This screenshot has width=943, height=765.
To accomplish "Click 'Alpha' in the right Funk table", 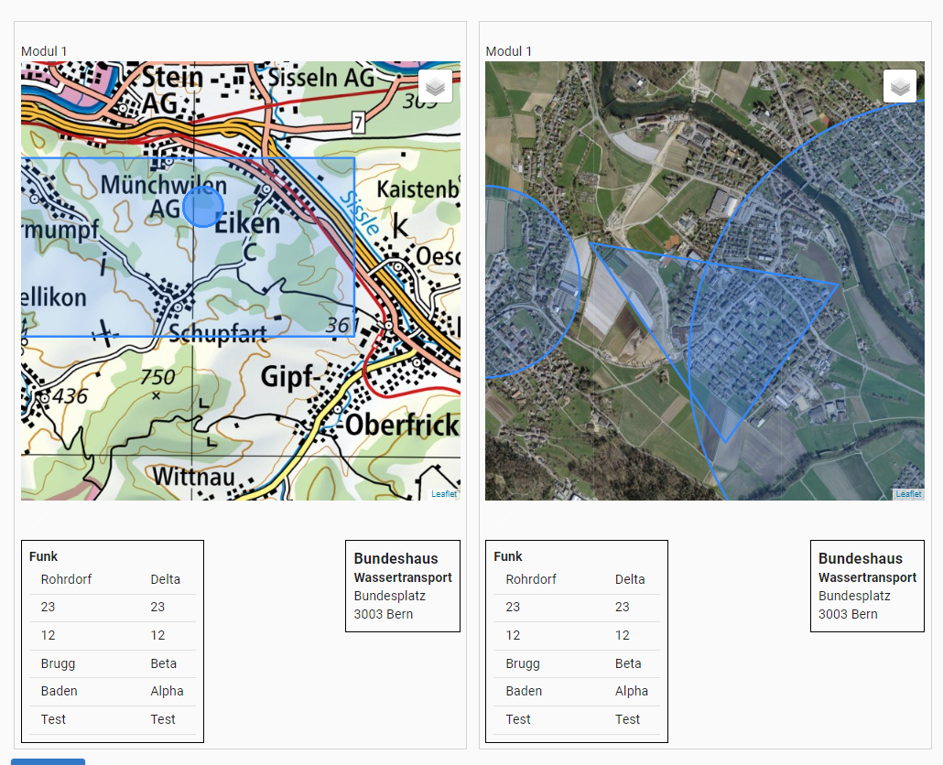I will (x=632, y=691).
